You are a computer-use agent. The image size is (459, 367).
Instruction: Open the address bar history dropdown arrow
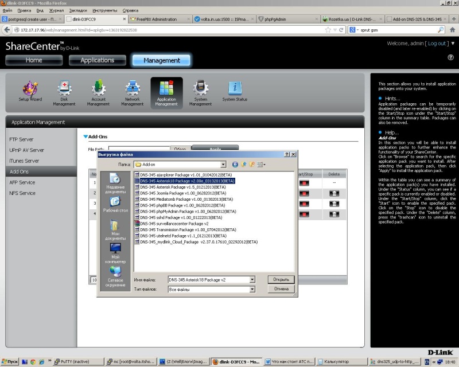coord(335,30)
